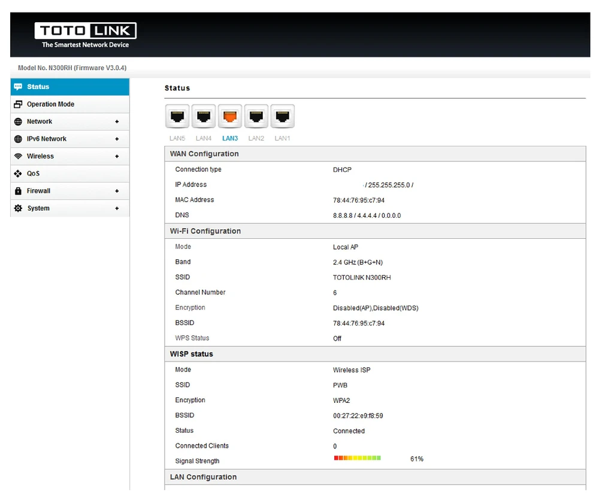
Task: Click the LAN4 ethernet port icon
Action: [204, 116]
